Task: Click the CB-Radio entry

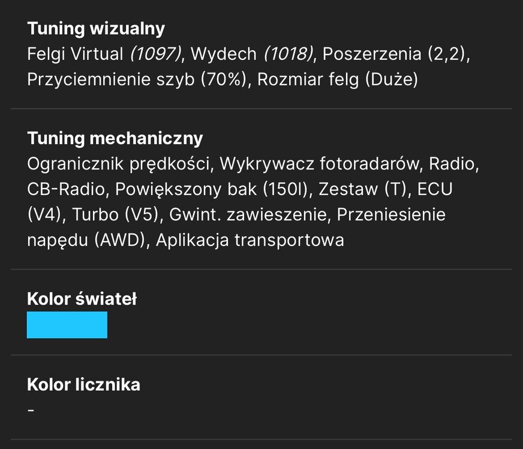Action: [x=66, y=189]
